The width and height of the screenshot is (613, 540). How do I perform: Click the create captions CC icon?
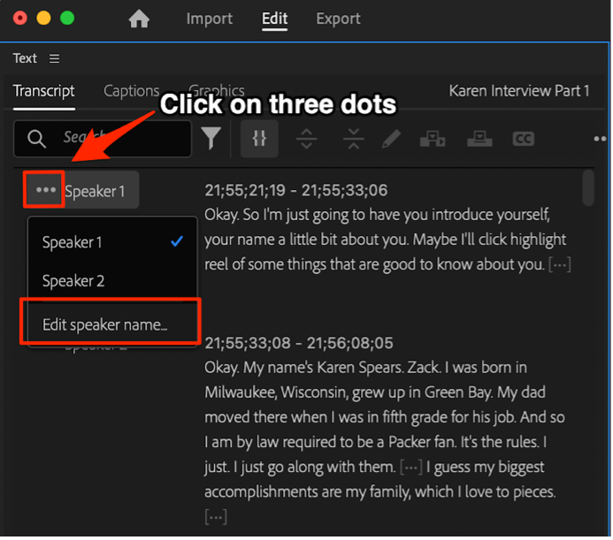click(524, 139)
